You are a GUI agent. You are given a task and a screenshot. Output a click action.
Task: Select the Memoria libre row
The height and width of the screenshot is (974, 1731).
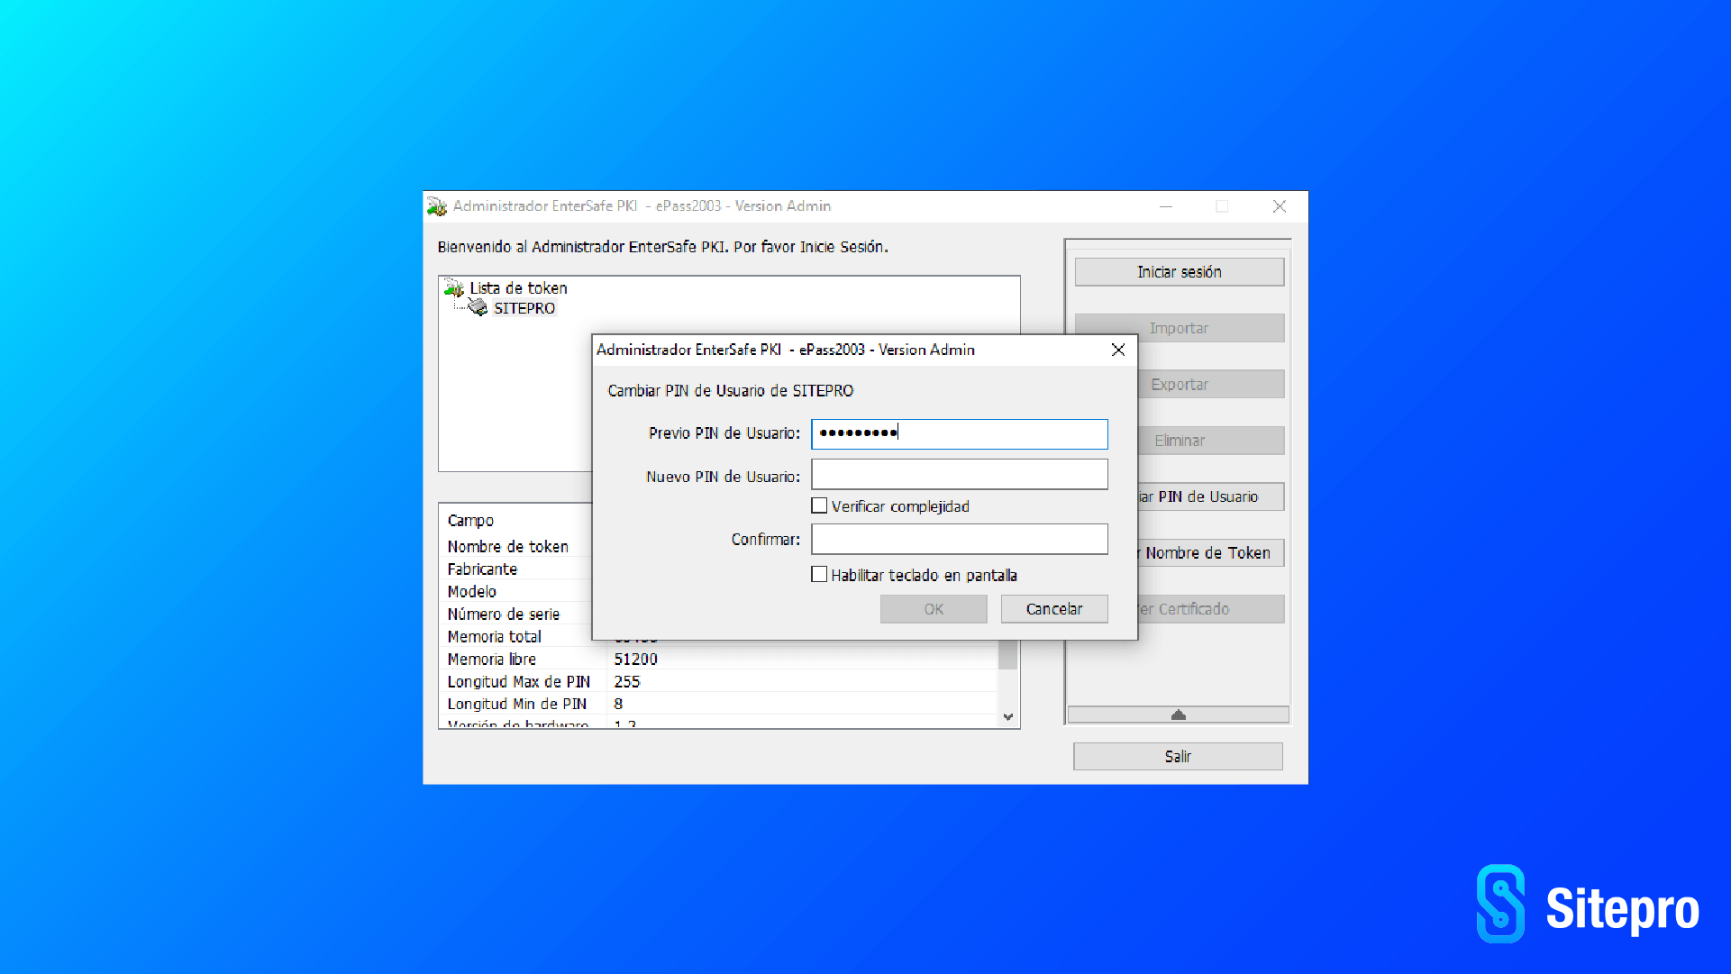pos(720,660)
